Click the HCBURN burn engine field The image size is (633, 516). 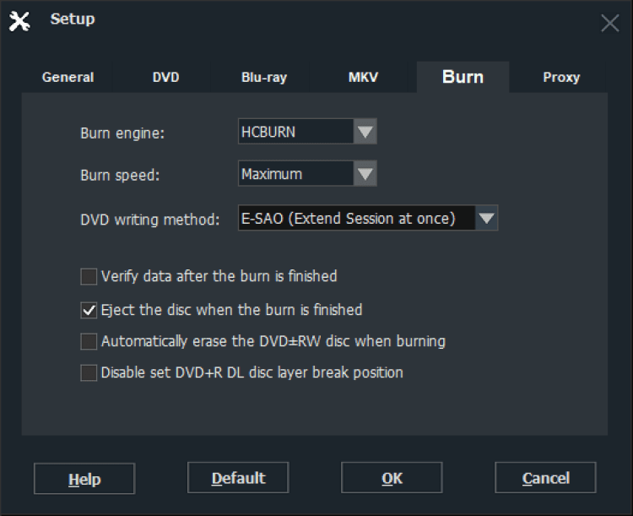pyautogui.click(x=295, y=132)
